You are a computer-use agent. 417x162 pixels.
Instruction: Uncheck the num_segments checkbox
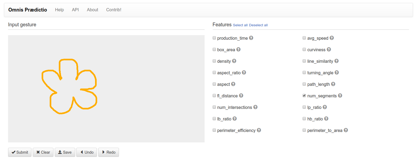coord(304,95)
